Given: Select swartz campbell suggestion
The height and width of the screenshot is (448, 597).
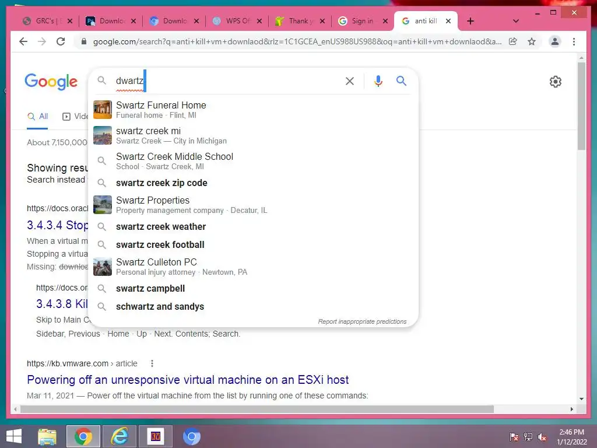Looking at the screenshot, I should coord(254,288).
